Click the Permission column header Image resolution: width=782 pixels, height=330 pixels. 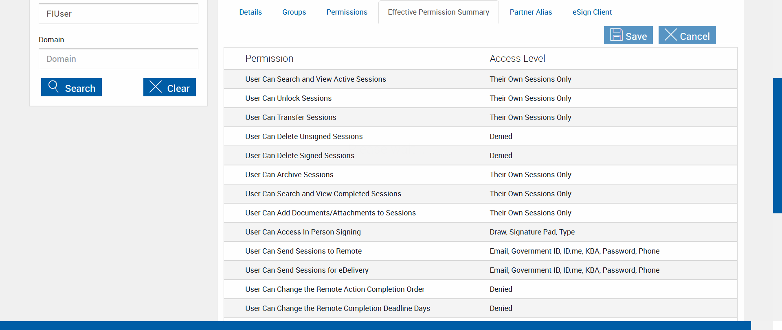click(269, 59)
